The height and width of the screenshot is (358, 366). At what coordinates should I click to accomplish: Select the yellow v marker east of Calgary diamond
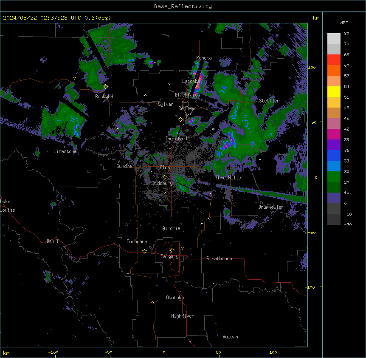click(x=182, y=248)
